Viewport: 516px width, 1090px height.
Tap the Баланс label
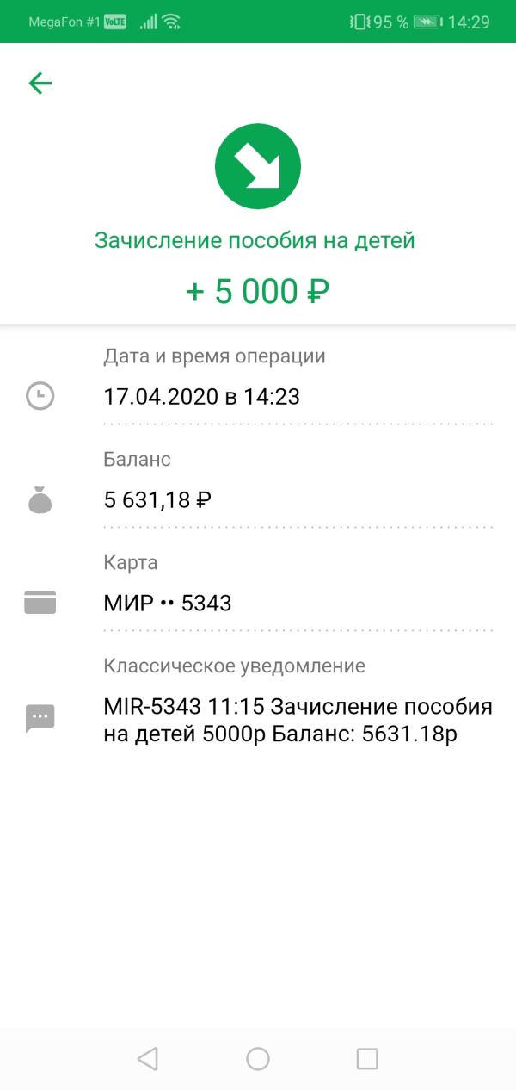(137, 459)
